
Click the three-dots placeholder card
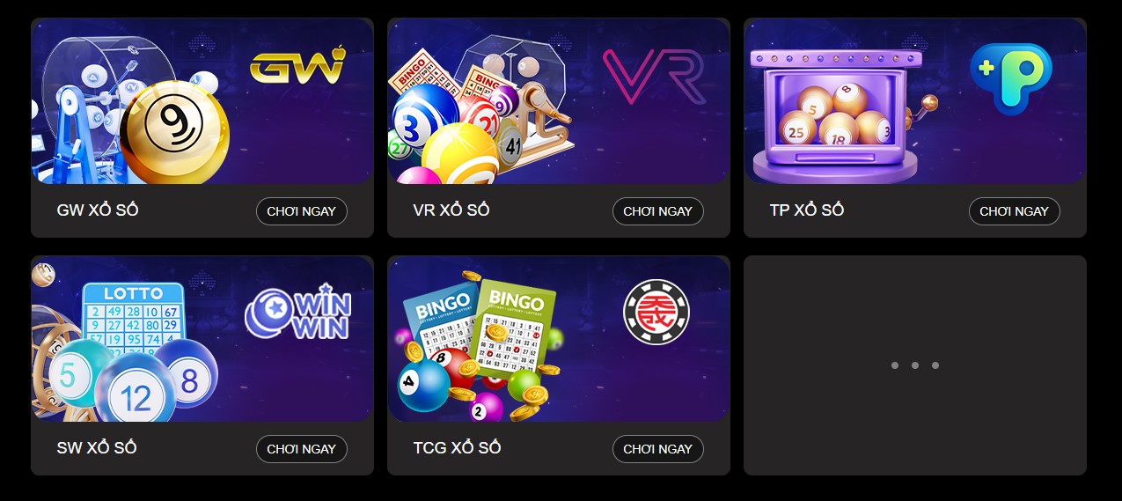[915, 365]
